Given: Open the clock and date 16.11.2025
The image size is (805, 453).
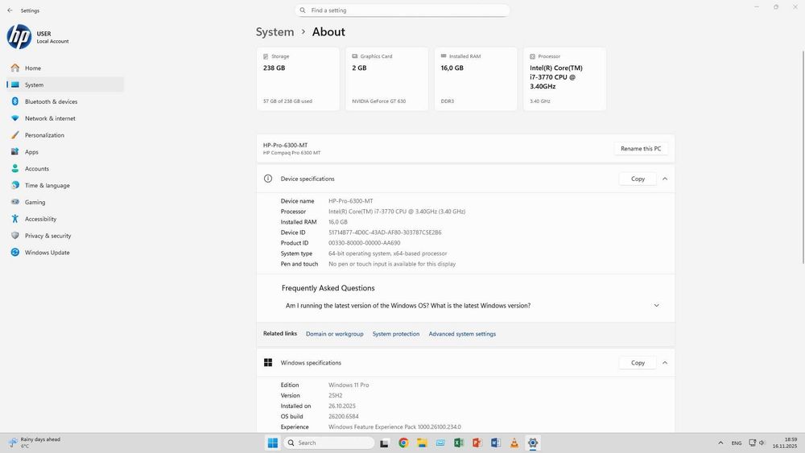Looking at the screenshot, I should [x=785, y=443].
